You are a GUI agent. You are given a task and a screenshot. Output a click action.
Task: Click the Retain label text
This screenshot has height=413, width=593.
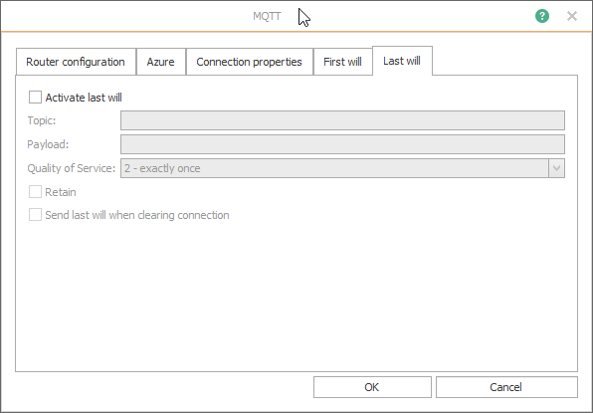(x=61, y=192)
